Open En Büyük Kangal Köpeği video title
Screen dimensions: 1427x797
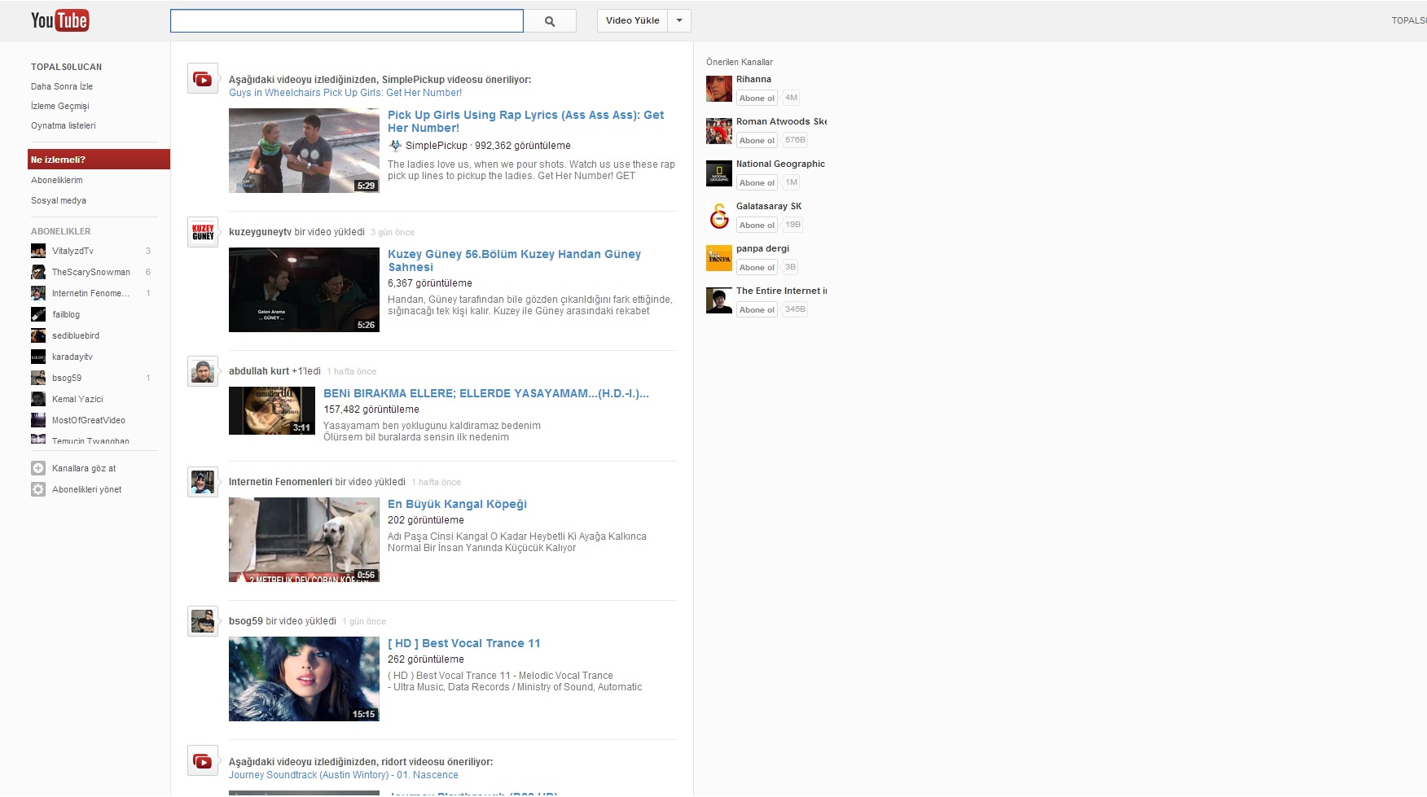457,504
